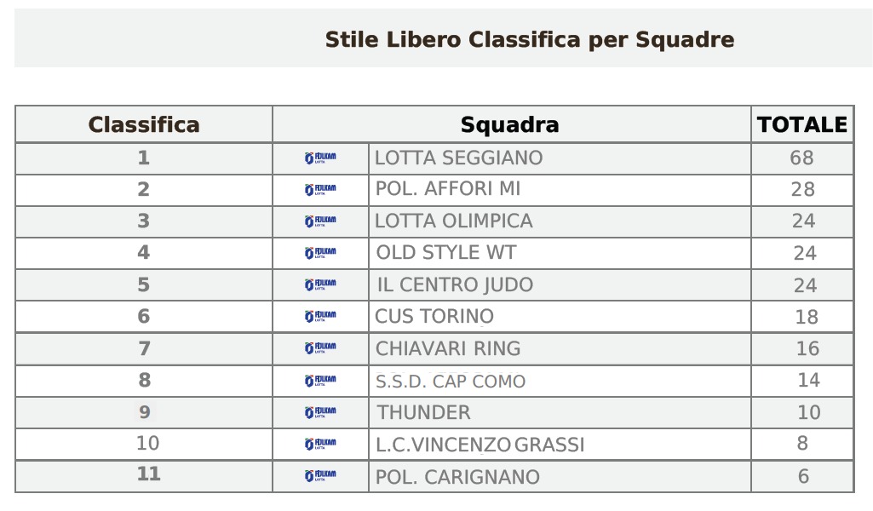Click the logo beside POL. CARIGNANO
Screen dimensions: 873x511
click(320, 476)
